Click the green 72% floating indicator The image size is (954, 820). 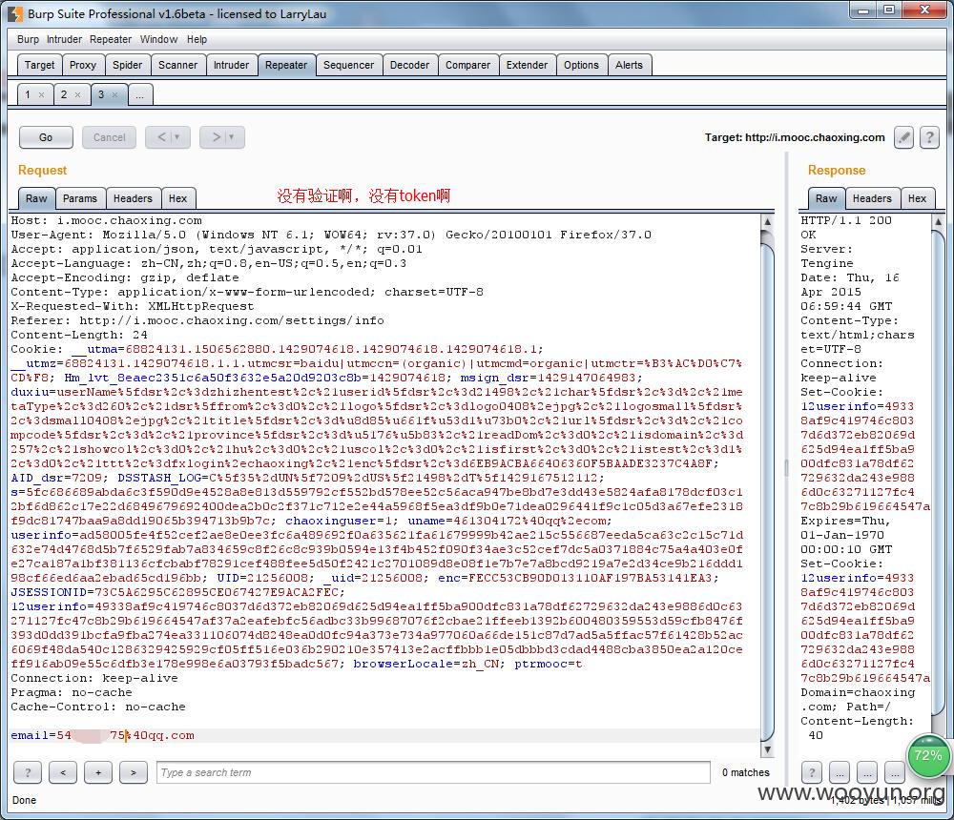(x=928, y=756)
